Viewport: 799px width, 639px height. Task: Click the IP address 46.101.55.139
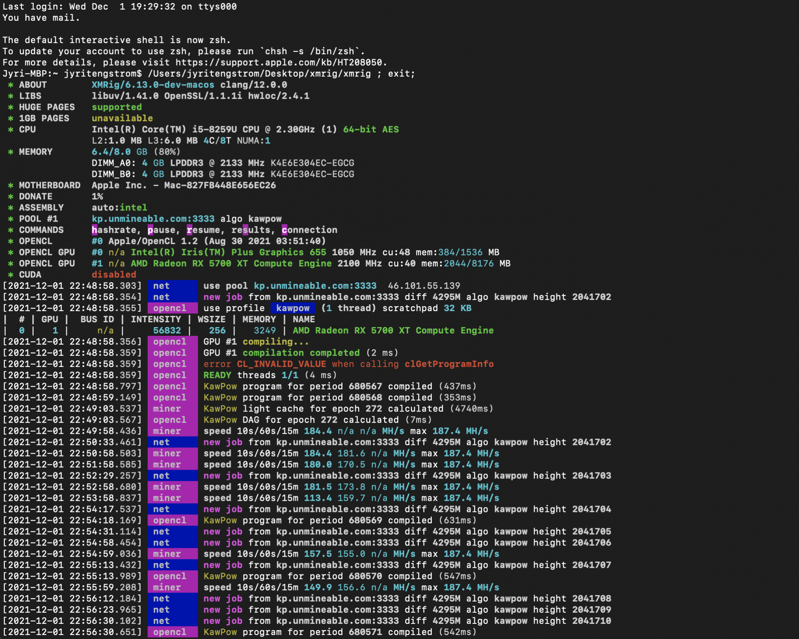click(424, 286)
